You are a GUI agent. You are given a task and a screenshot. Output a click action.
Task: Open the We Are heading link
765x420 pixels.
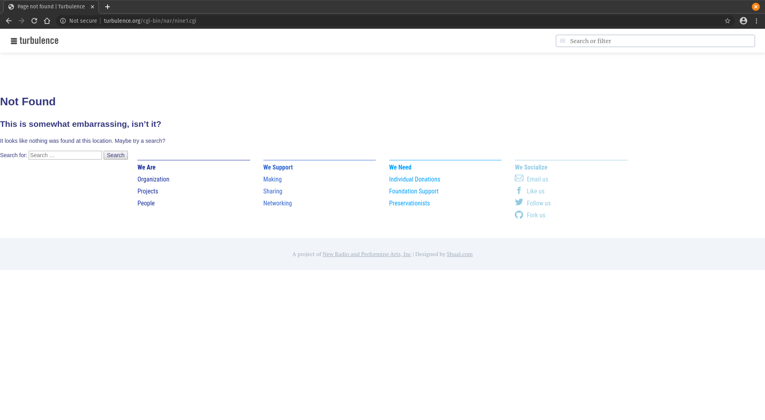pyautogui.click(x=147, y=168)
